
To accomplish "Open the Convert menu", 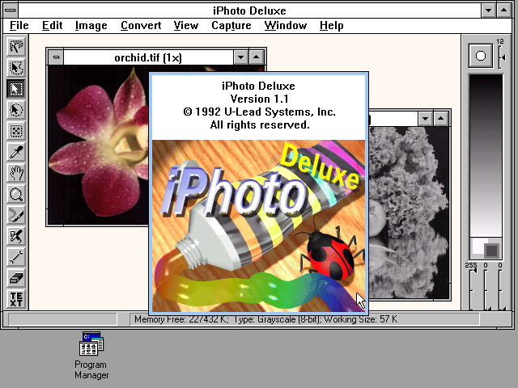I will (141, 25).
